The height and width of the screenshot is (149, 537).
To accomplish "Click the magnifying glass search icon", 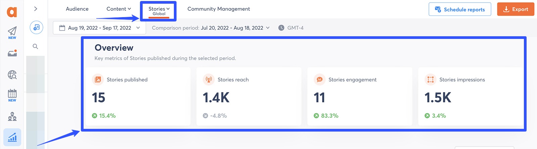I will (35, 46).
